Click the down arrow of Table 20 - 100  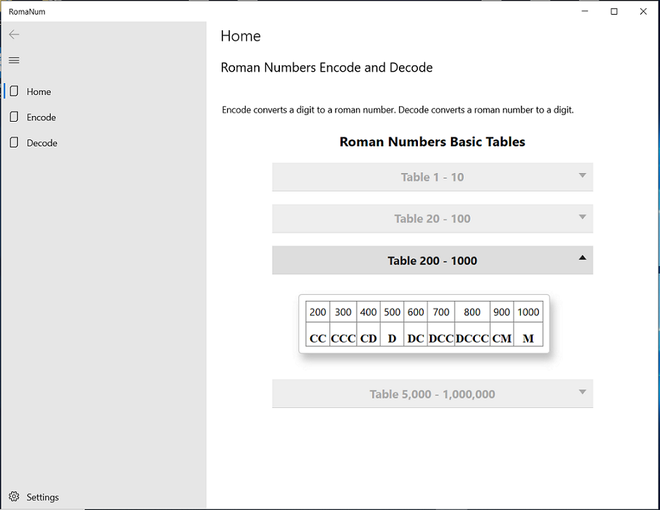pyautogui.click(x=582, y=217)
